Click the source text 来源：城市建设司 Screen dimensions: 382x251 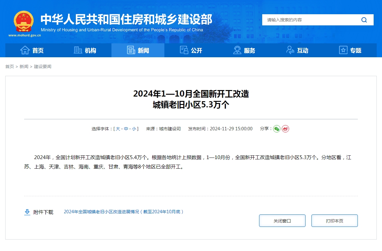[x=163, y=129]
